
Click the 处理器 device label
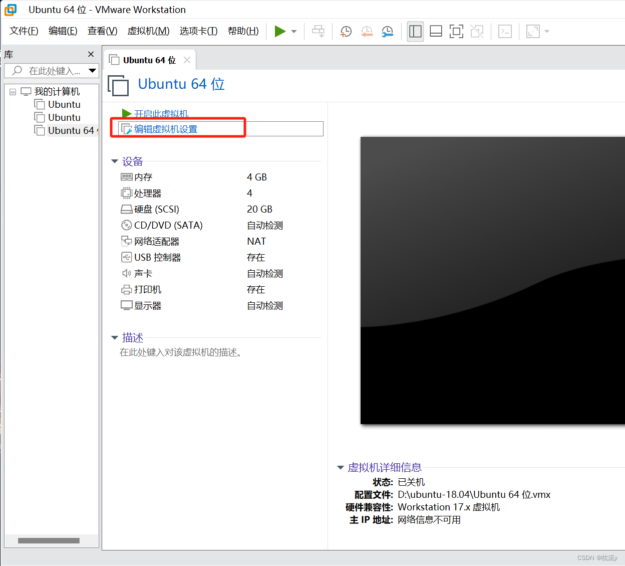[148, 193]
